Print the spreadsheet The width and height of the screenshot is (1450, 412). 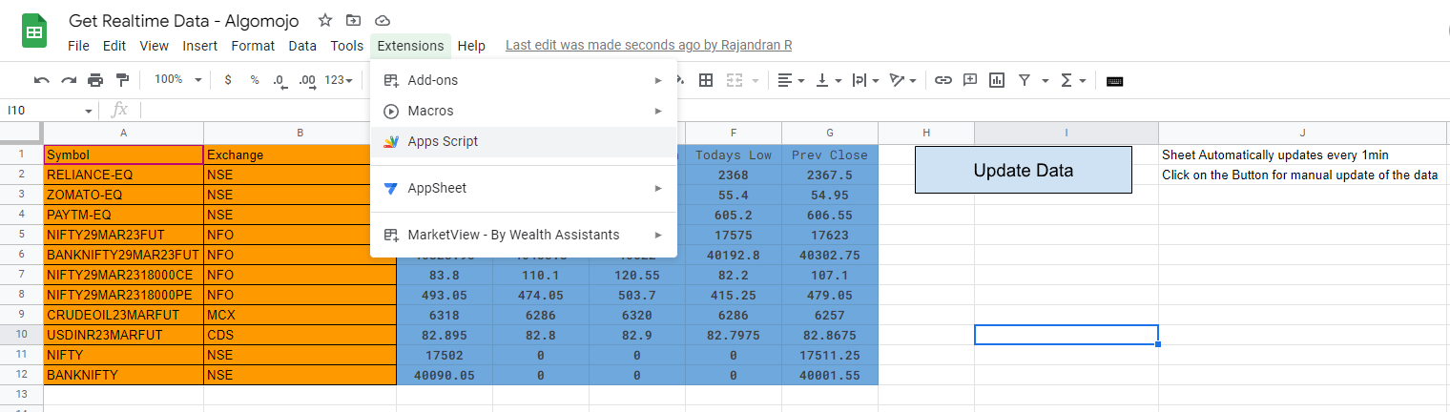(95, 80)
